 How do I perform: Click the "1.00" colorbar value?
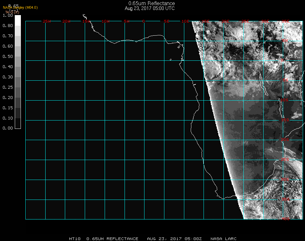8,15
